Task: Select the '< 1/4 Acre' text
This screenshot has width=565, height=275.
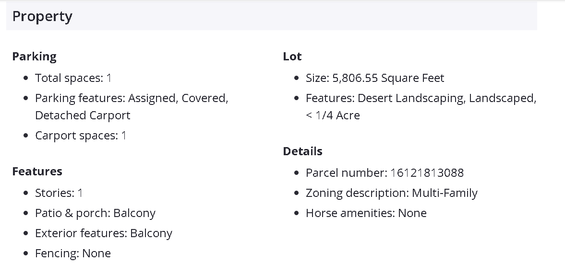Action: point(333,115)
